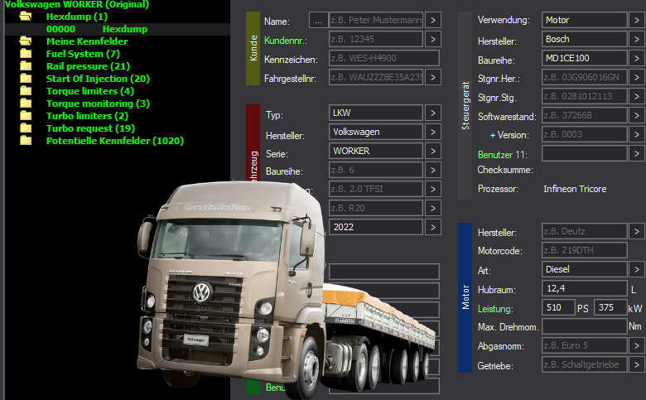Click the Serie field showing WORKER
The image size is (646, 400).
(x=376, y=151)
